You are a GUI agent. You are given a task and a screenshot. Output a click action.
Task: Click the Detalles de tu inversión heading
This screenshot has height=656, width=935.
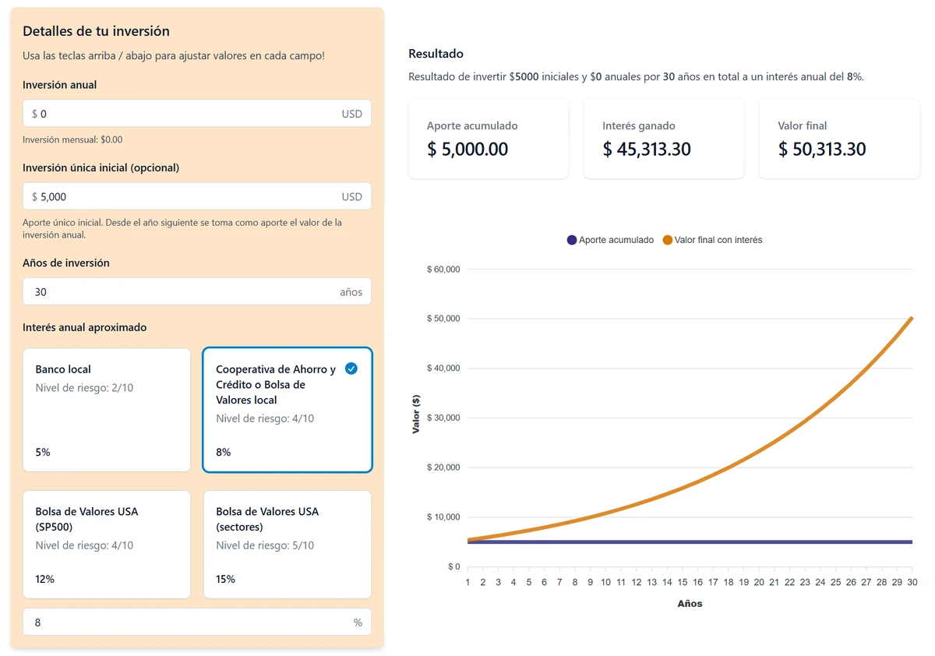[x=96, y=31]
